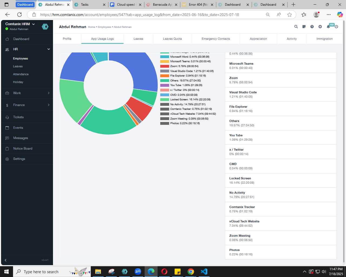The height and width of the screenshot is (277, 346).
Task: Toggle Locked Screen legend entry
Action: point(185,100)
